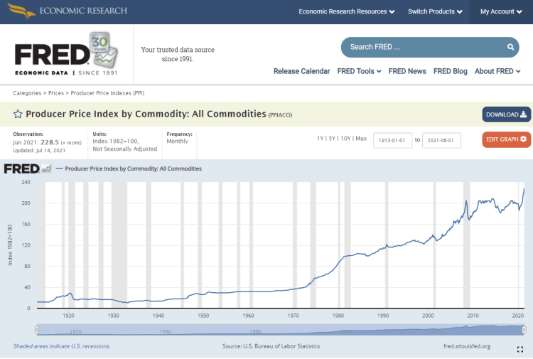Image resolution: width=533 pixels, height=359 pixels.
Task: Click the fullscreen graph icon
Action: click(x=519, y=349)
